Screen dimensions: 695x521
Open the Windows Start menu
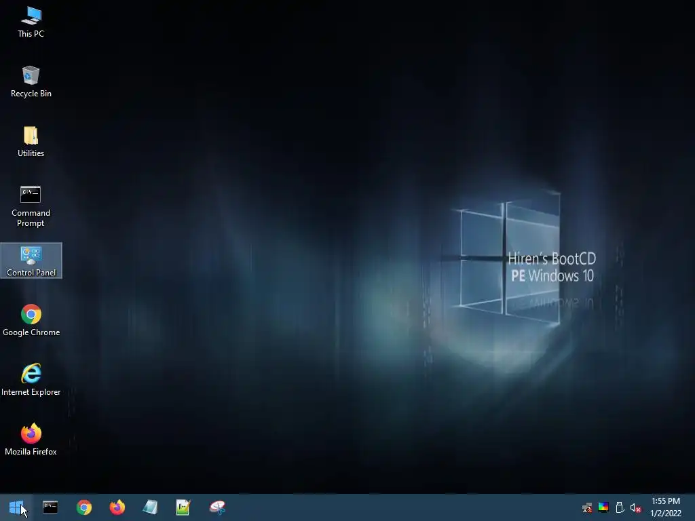[x=16, y=507]
